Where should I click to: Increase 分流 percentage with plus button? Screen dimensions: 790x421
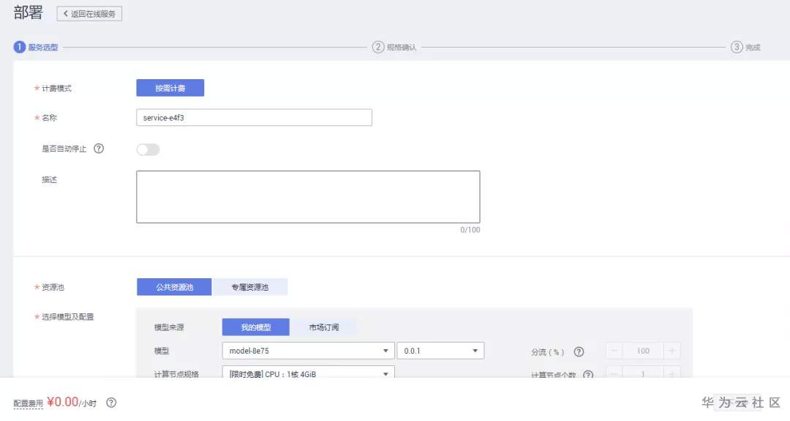click(x=672, y=351)
